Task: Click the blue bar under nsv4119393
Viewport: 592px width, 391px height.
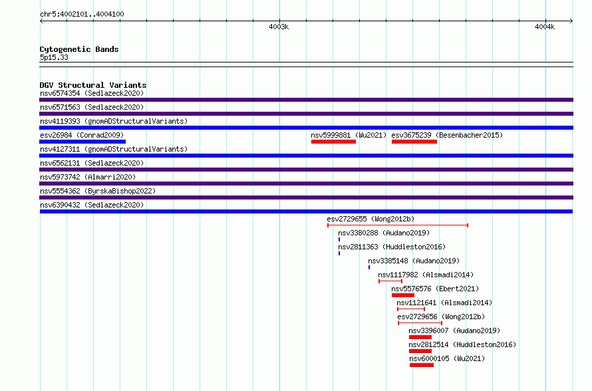Action: (x=306, y=128)
